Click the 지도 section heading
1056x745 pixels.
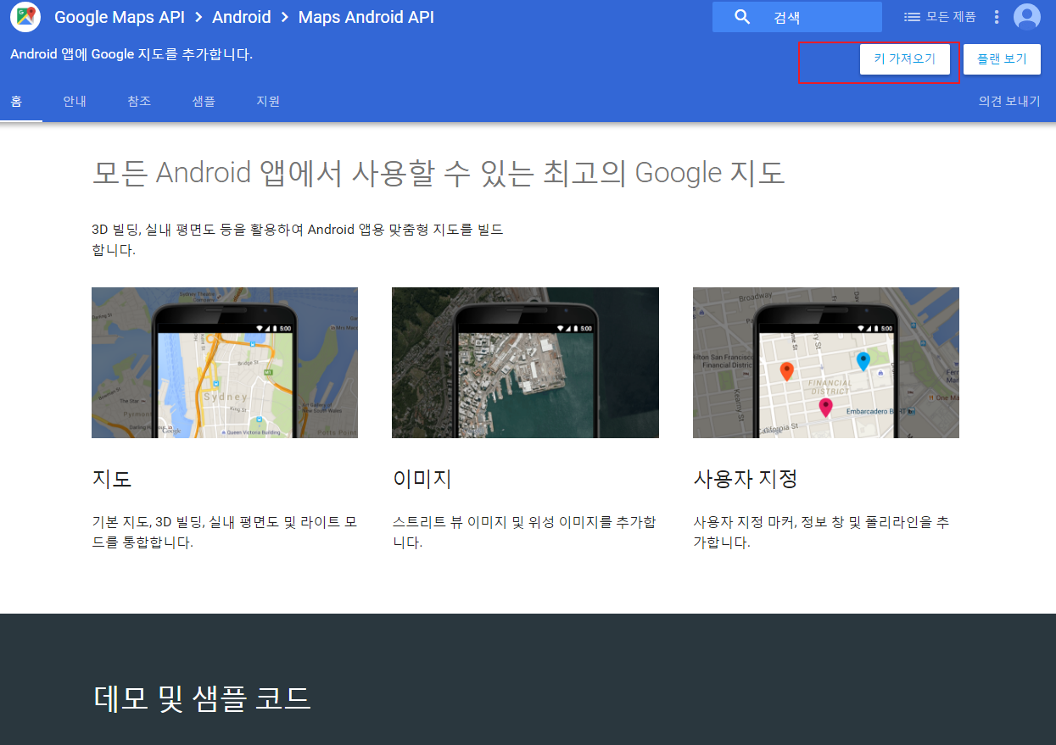click(112, 479)
